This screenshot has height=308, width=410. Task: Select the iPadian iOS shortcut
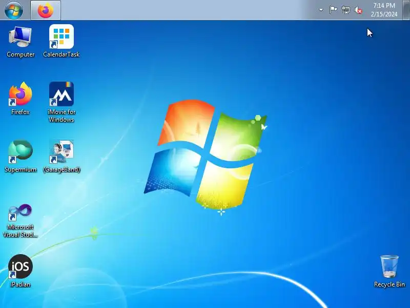point(20,271)
